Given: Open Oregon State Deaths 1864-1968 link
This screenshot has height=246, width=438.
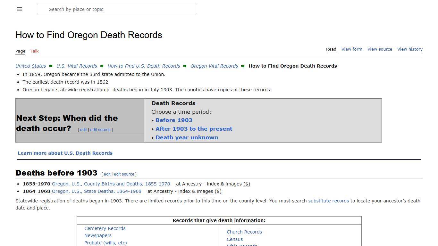Looking at the screenshot, I should click(97, 191).
